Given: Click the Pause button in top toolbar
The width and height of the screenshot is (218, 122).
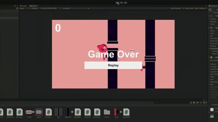Looking at the screenshot, I should pyautogui.click(x=122, y=3).
